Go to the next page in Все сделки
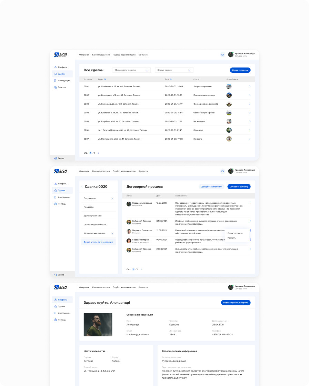Screen dimensions: 309x386 tap(99, 153)
